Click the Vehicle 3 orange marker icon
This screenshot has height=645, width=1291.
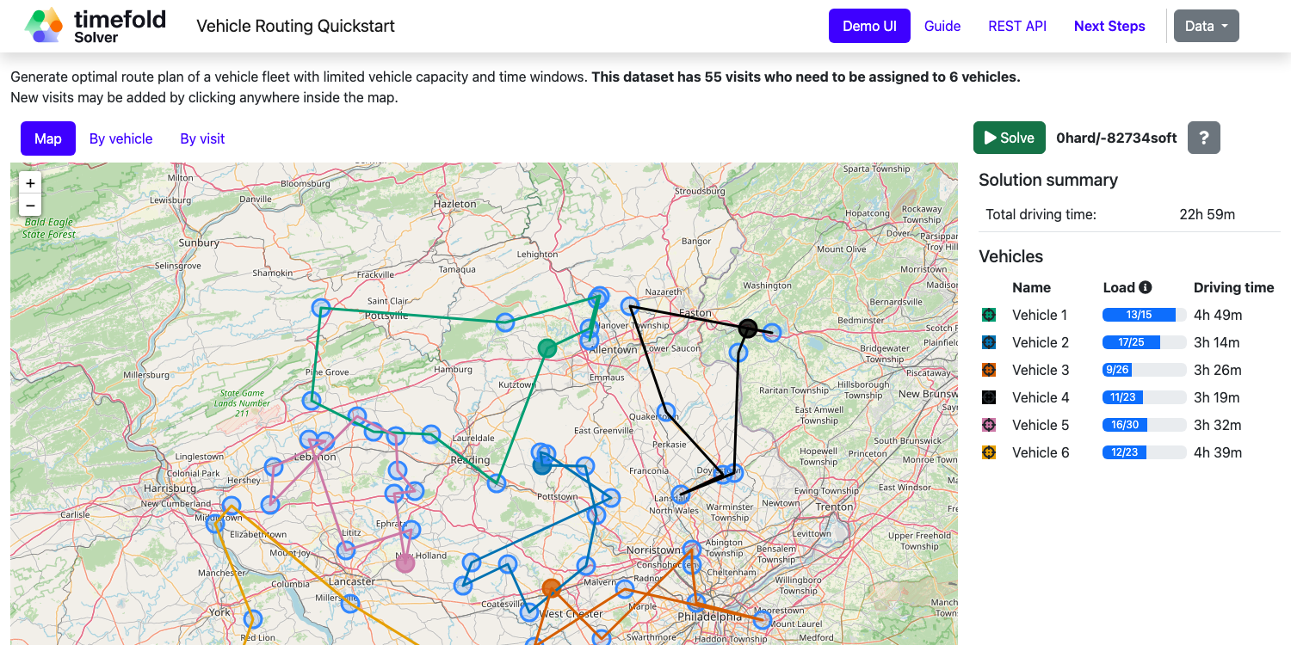click(989, 370)
